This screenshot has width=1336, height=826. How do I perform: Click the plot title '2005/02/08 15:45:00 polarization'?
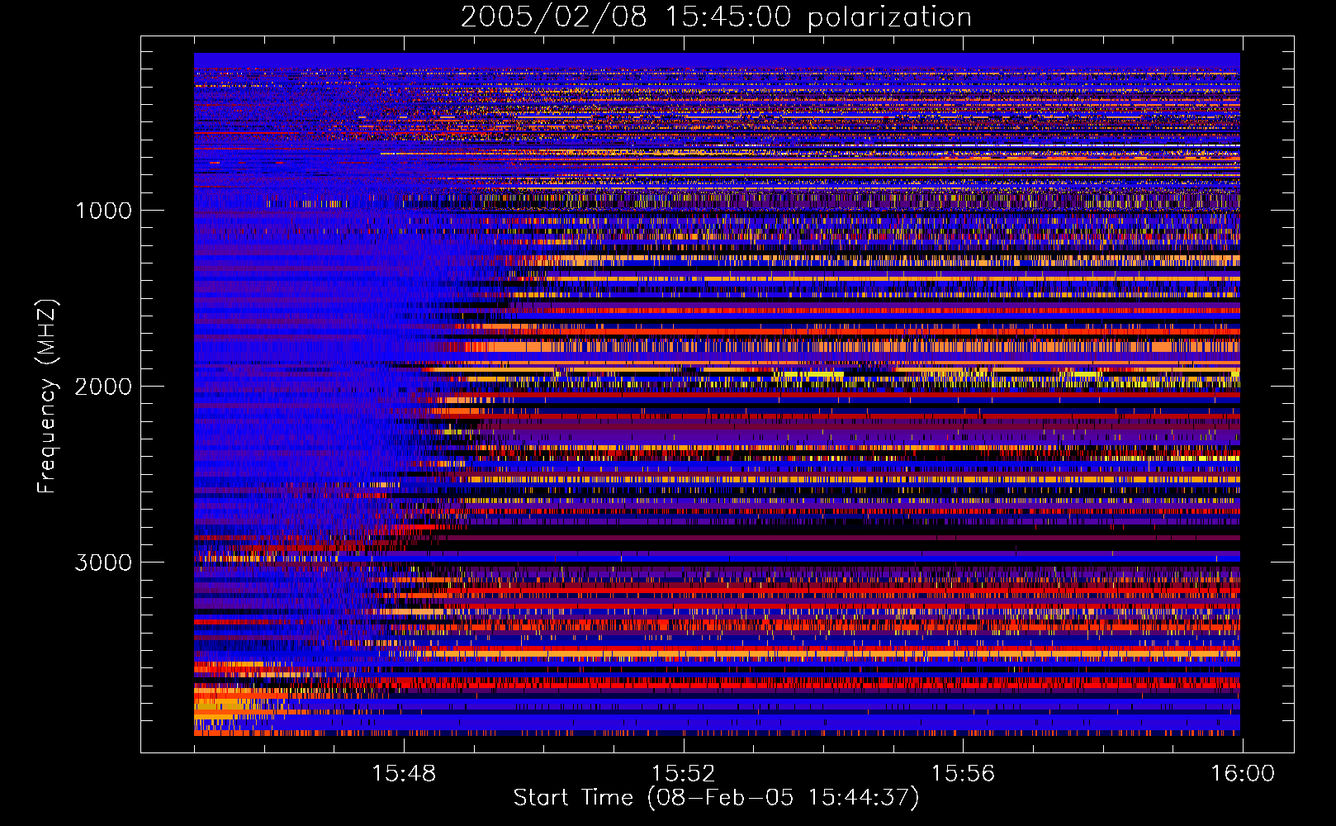click(x=716, y=17)
